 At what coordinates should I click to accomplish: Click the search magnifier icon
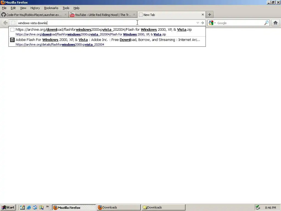point(266,23)
